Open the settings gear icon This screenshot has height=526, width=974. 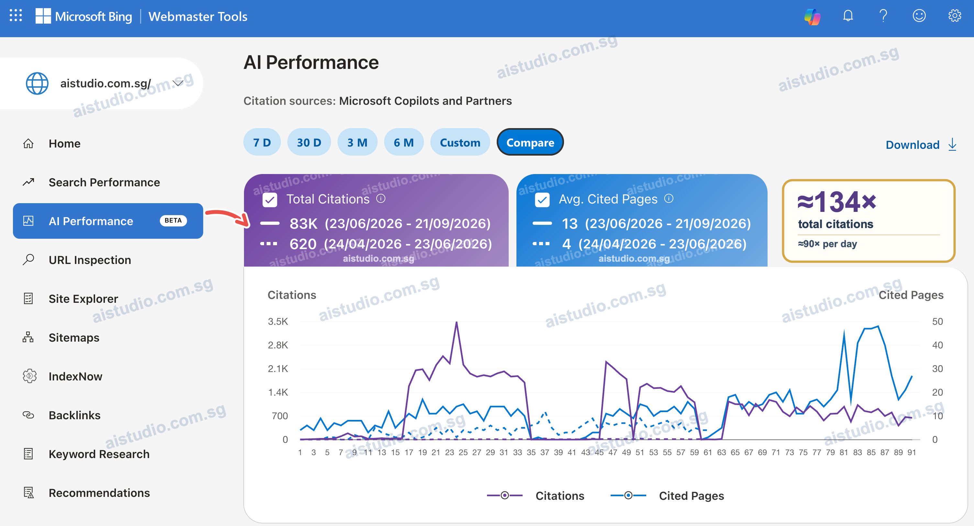[954, 16]
